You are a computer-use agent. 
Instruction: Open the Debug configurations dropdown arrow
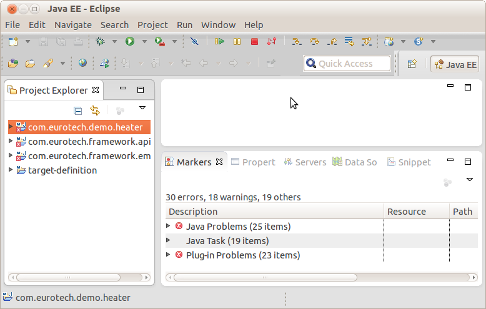pyautogui.click(x=114, y=41)
